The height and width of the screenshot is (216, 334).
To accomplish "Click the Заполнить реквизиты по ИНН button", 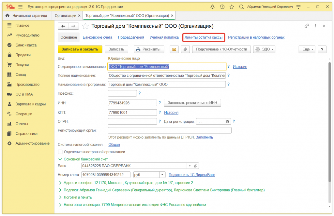I will (192, 103).
